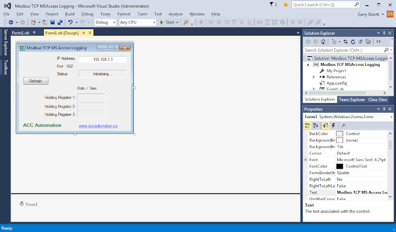This screenshot has height=232, width=396.
Task: Click the Quick Launch search box
Action: coord(326,4)
